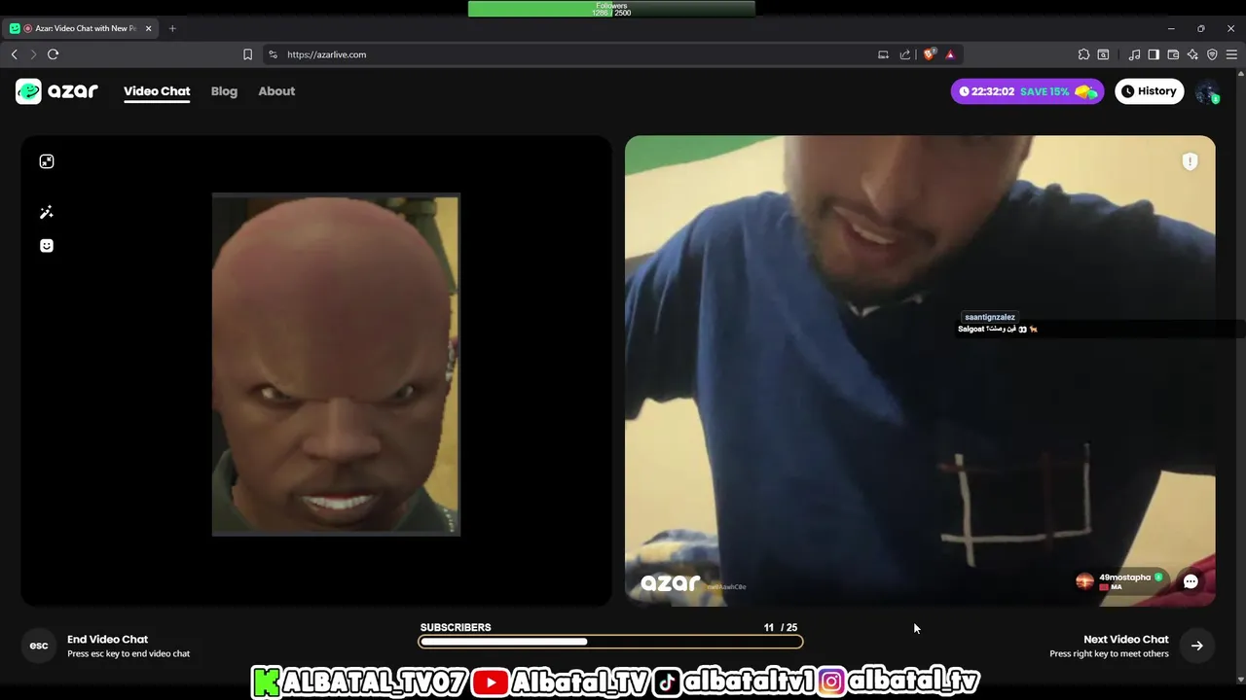Open site settings icon beside the URL

pos(273,54)
